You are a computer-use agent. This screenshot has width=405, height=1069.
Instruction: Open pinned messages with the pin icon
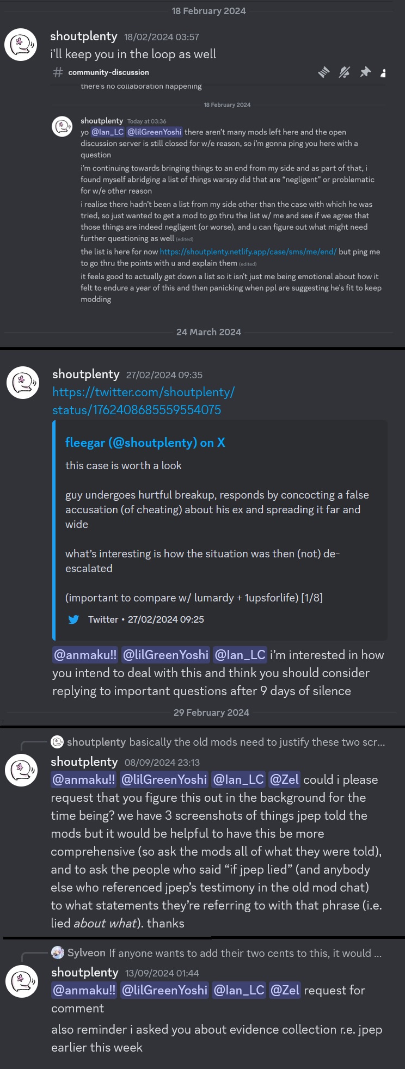(365, 72)
